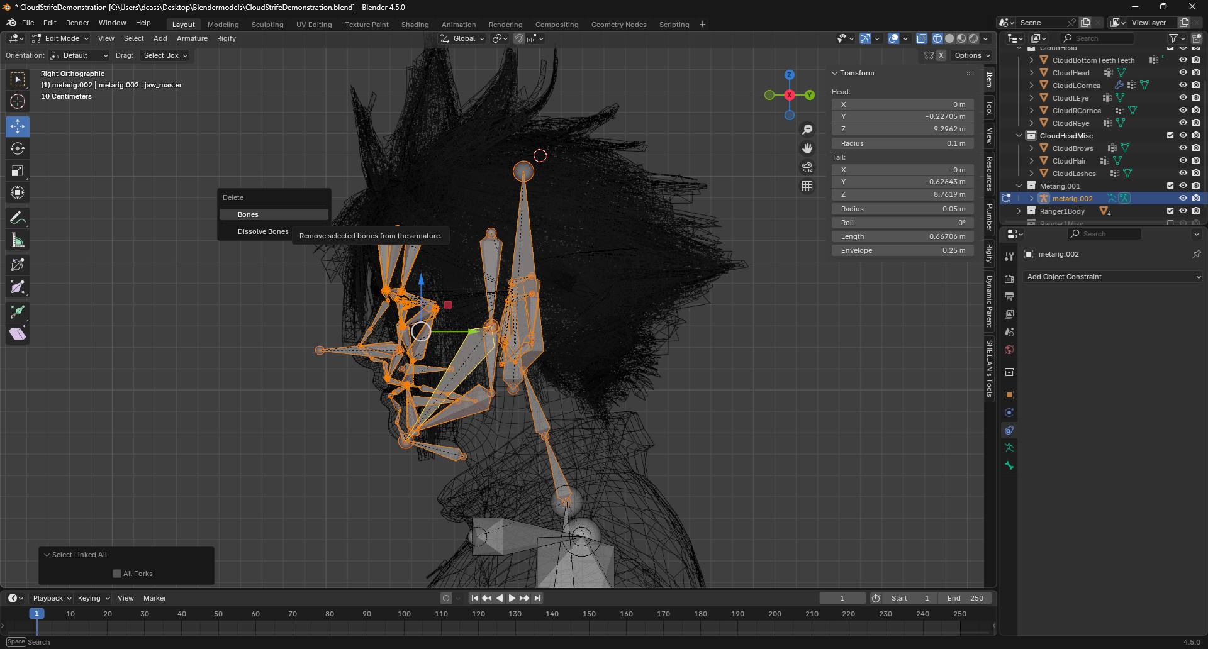1208x649 pixels.
Task: Click the Roll value slider
Action: (x=903, y=223)
